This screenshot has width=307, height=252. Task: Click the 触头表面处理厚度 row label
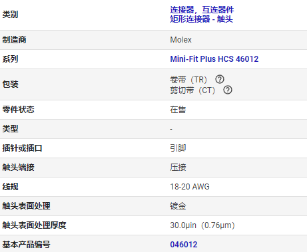[x=34, y=225]
